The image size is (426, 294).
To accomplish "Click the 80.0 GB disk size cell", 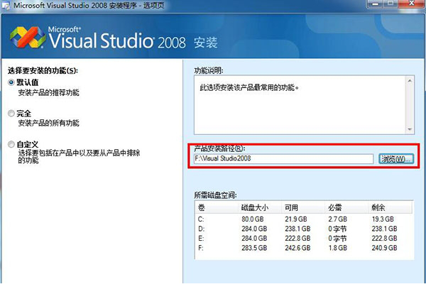I will pyautogui.click(x=253, y=219).
